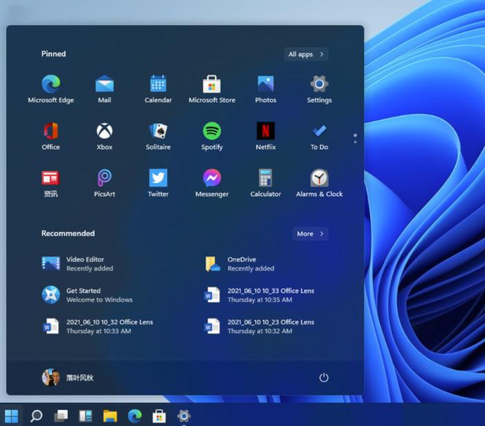Screen dimensions: 485x426
Task: Launch the Office app
Action: click(x=51, y=136)
